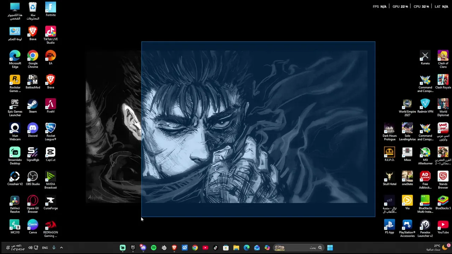Open the Viu desktop shortcut
The height and width of the screenshot is (254, 452).
click(407, 202)
